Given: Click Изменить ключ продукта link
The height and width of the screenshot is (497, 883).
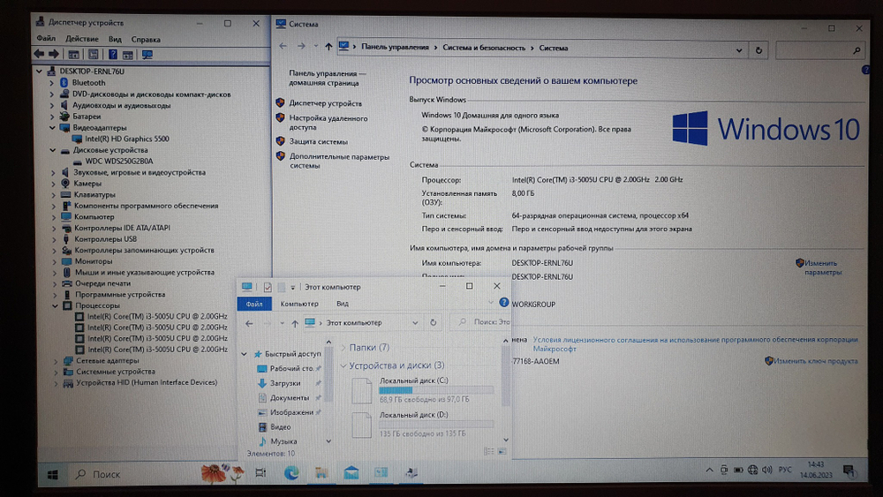Looking at the screenshot, I should click(815, 361).
